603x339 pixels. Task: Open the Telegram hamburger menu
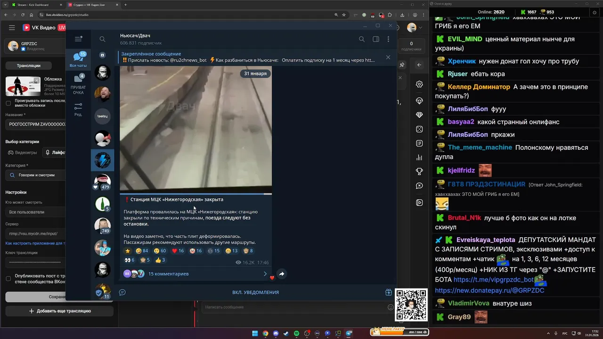(x=78, y=39)
